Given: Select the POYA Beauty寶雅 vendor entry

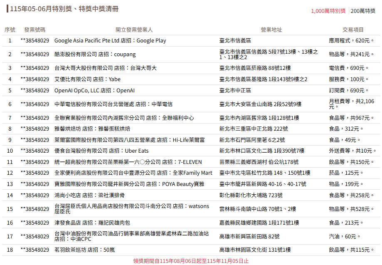Looking at the screenshot, I should click(x=129, y=184).
